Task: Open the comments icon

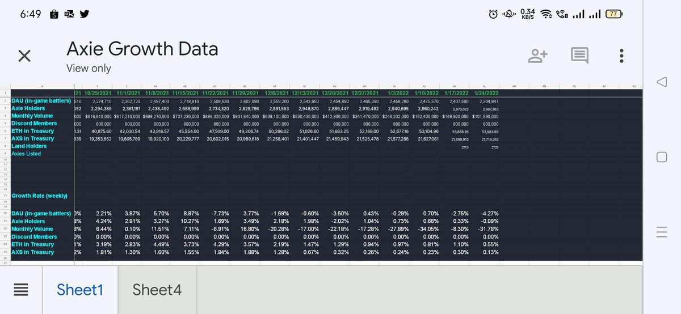Action: 579,56
